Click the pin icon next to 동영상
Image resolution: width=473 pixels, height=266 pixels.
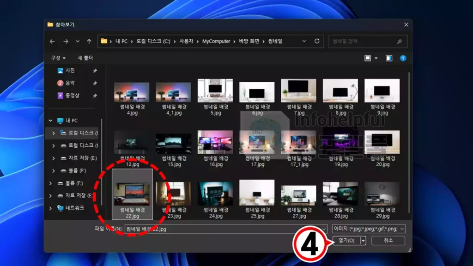[95, 96]
